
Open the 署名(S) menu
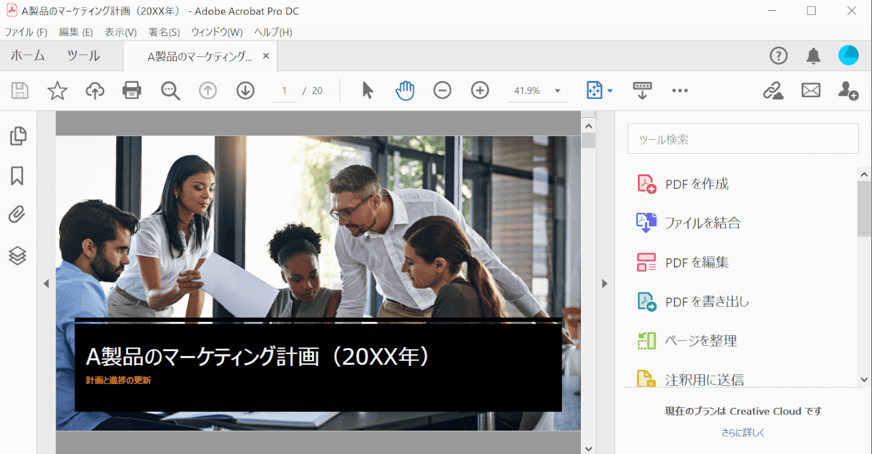[164, 32]
